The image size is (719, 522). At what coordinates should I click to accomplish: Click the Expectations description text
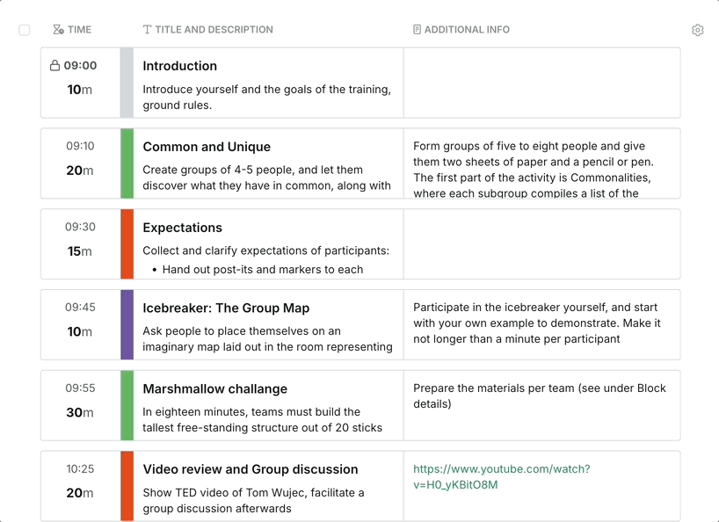coord(265,251)
